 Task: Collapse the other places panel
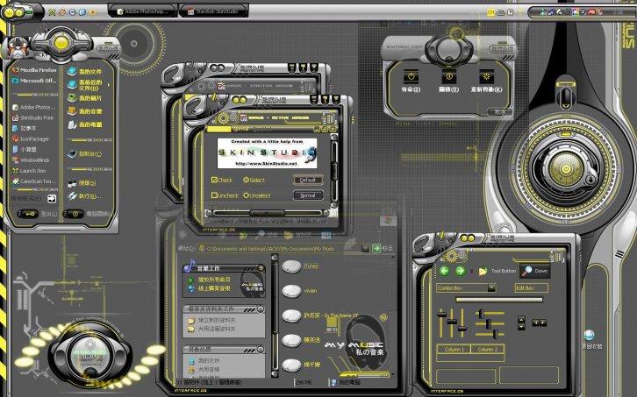click(261, 349)
